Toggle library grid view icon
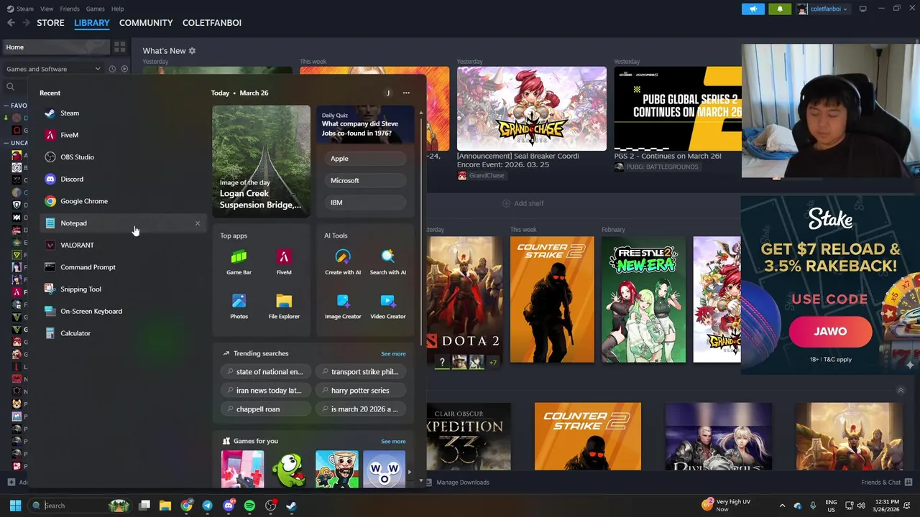This screenshot has height=517, width=920. pos(120,47)
